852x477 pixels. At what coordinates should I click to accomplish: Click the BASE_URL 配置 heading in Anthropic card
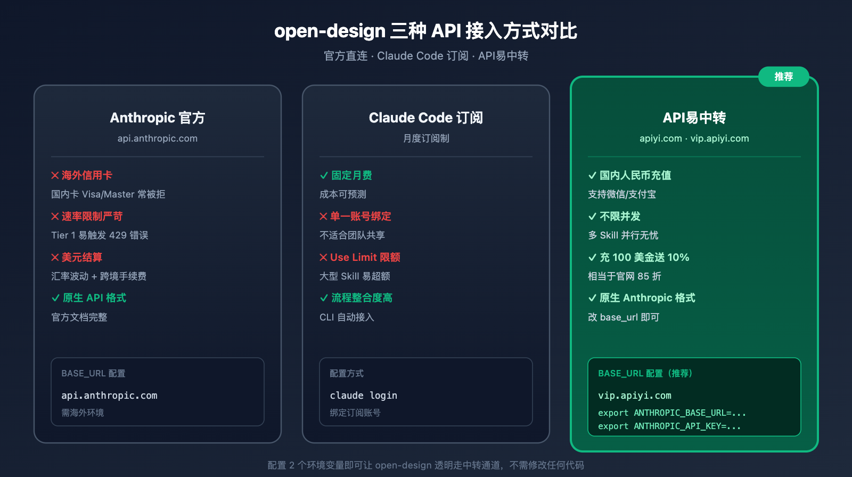click(93, 374)
